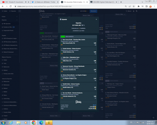157x125 pixels.
Task: Open stats icon for Colorado Avalanche leg
Action: point(95,98)
